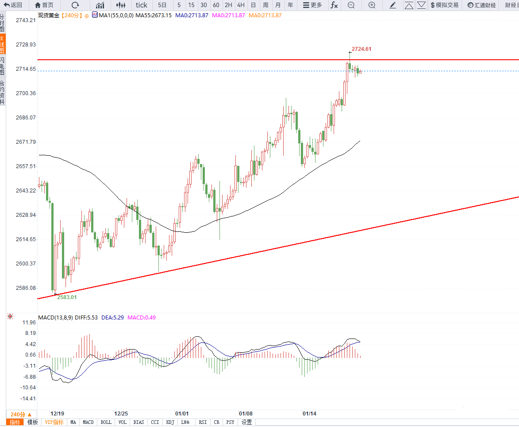Select the 5-minute timeframe
The width and height of the screenshot is (519, 427).
click(x=179, y=5)
